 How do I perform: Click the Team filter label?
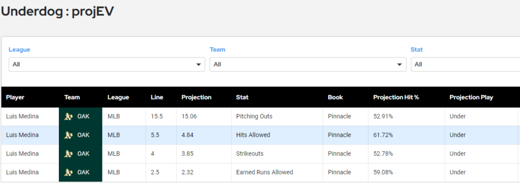pyautogui.click(x=217, y=49)
